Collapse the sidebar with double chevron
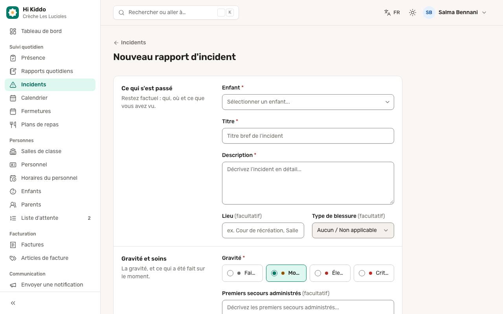503x314 pixels. 13,303
